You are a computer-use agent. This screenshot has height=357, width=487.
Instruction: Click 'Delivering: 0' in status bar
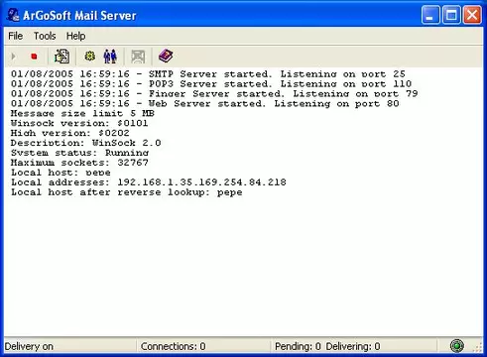353,346
